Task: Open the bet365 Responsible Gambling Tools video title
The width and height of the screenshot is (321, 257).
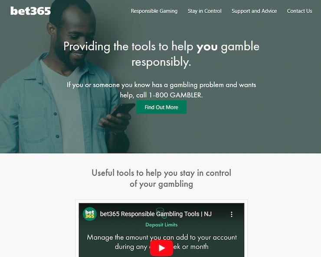Action: [x=156, y=214]
